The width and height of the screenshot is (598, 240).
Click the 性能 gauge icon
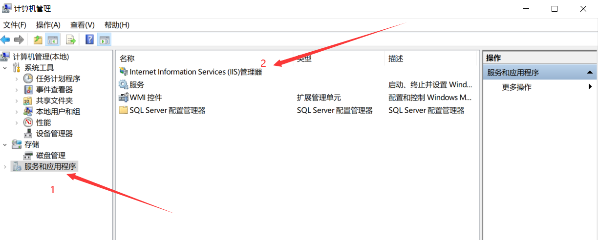(x=28, y=122)
